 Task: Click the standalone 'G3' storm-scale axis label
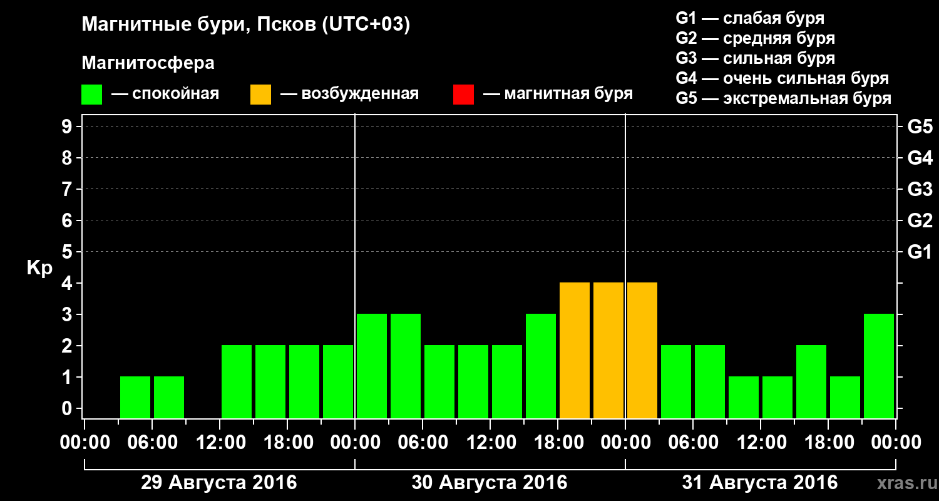(x=920, y=189)
